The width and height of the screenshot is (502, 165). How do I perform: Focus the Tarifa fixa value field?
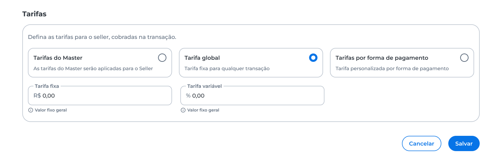pyautogui.click(x=100, y=96)
